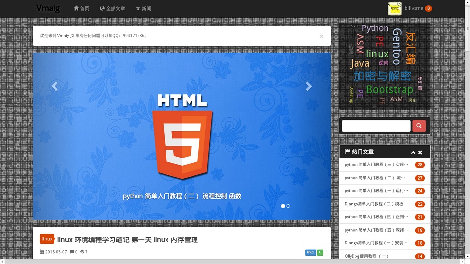470x264 pixels.
Task: Click the horizontal scrollbar left arrow
Action: [2, 262]
